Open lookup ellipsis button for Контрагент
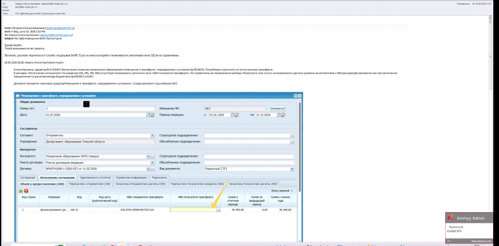499x246 pixels. point(153,156)
